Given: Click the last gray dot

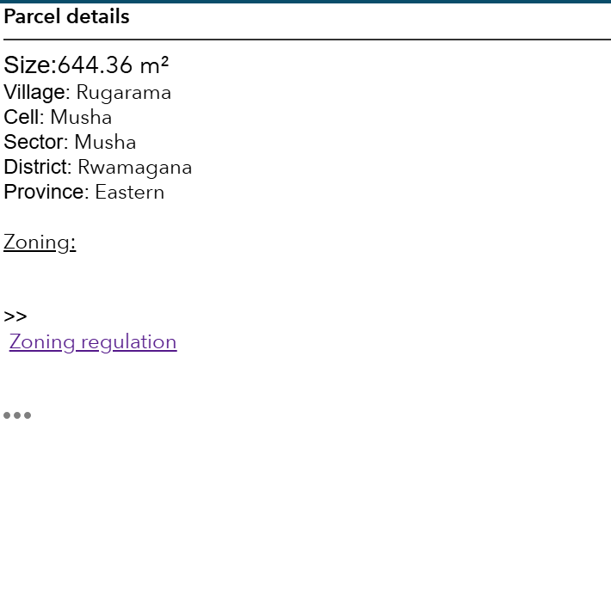Looking at the screenshot, I should coord(28,415).
